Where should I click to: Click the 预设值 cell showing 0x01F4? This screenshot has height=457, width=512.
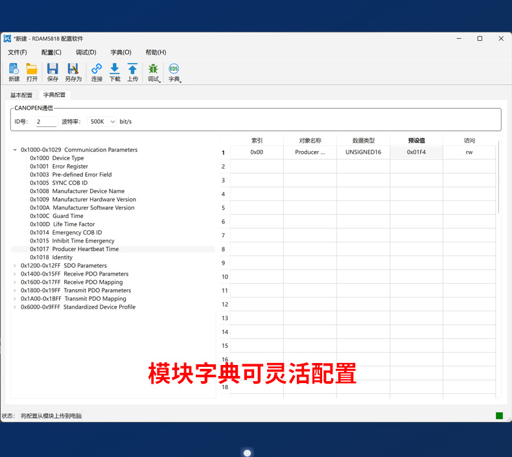click(416, 152)
